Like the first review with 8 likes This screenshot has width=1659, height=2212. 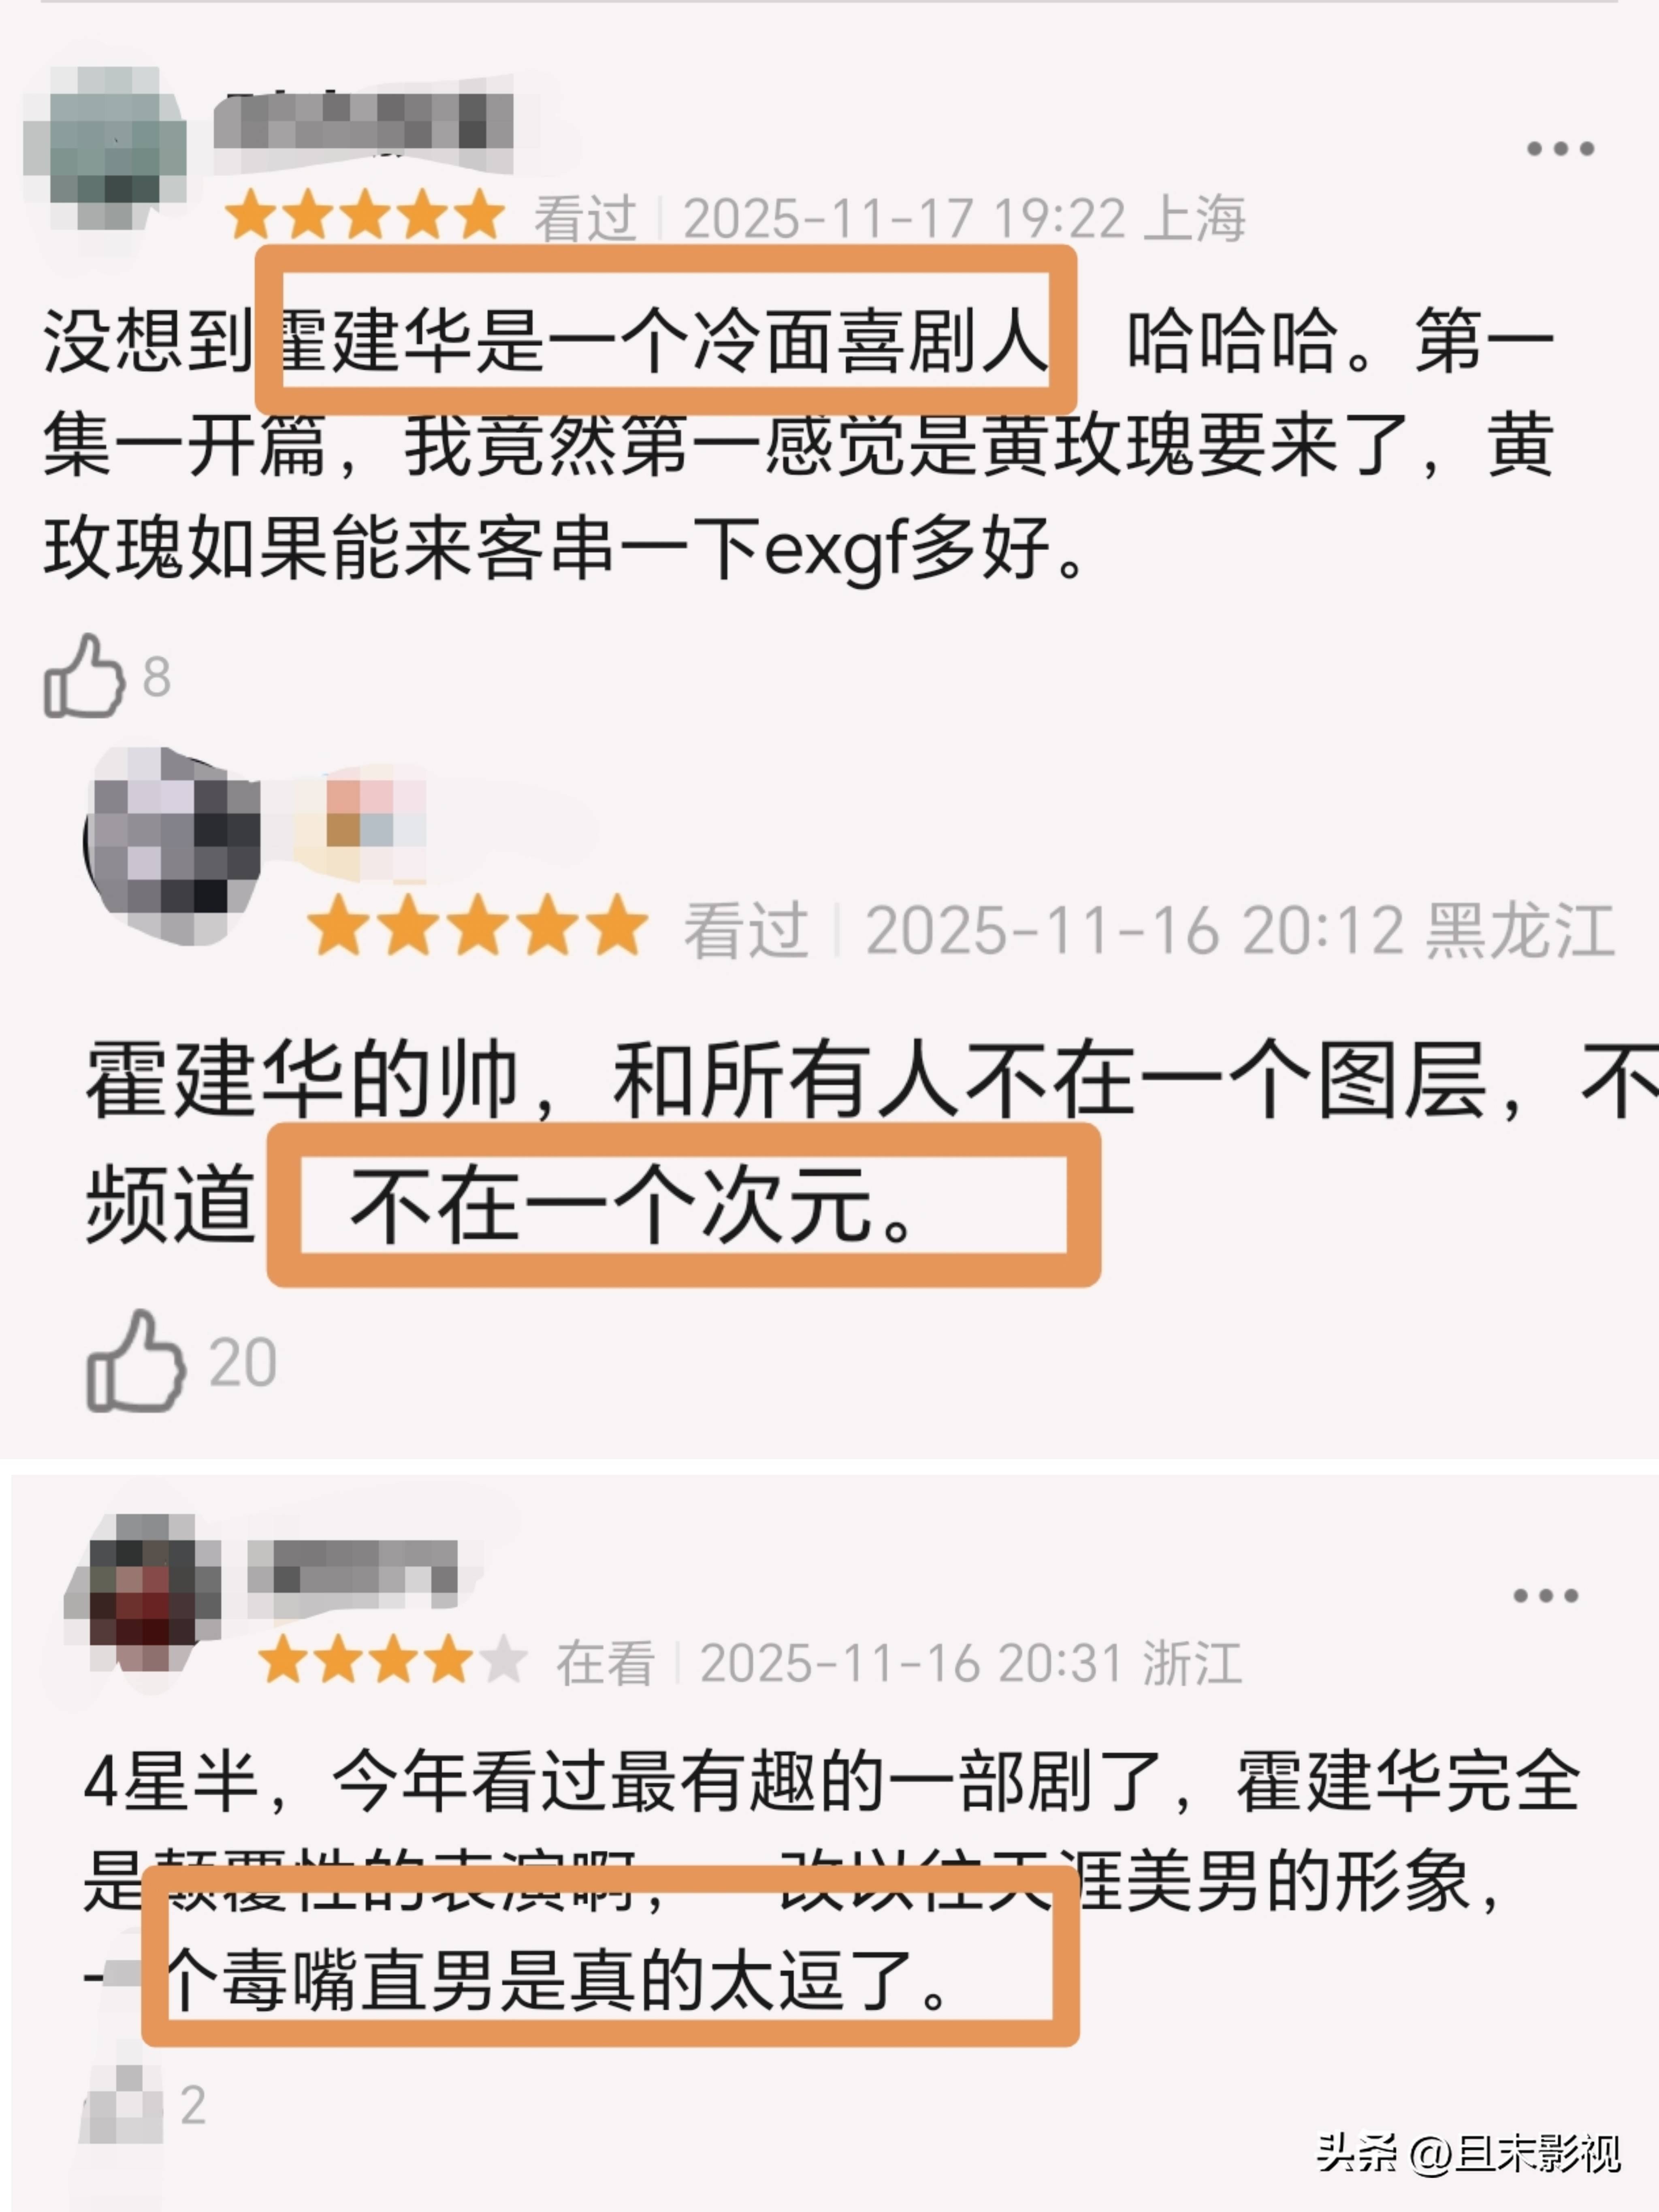[84, 677]
